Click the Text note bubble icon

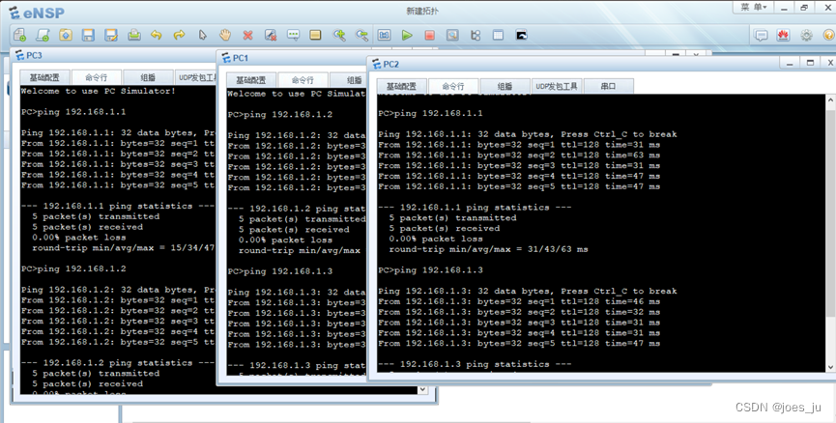[293, 35]
